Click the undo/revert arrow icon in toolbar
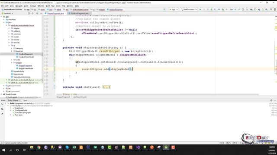 [247, 9]
